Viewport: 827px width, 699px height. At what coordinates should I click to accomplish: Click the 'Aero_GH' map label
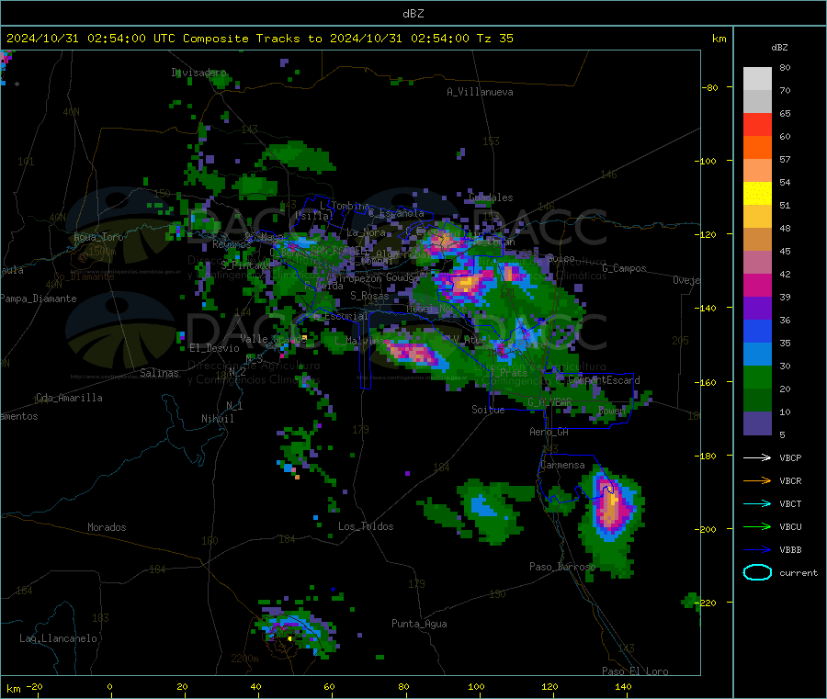tap(549, 432)
